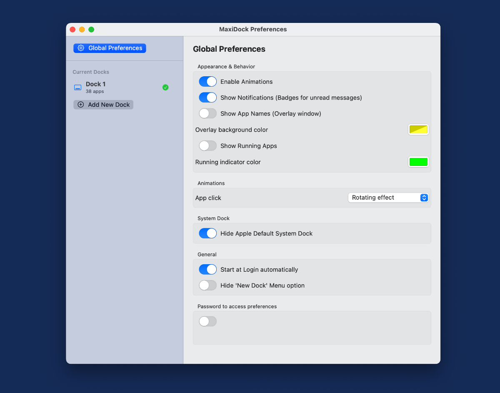Close the MaxiDock Preferences window
This screenshot has width=500, height=393.
tap(72, 29)
